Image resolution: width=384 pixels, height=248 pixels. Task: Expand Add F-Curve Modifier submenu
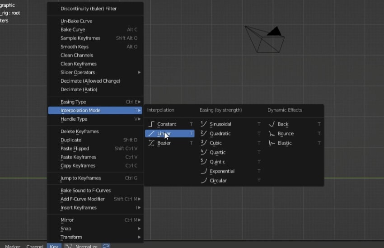click(95, 199)
